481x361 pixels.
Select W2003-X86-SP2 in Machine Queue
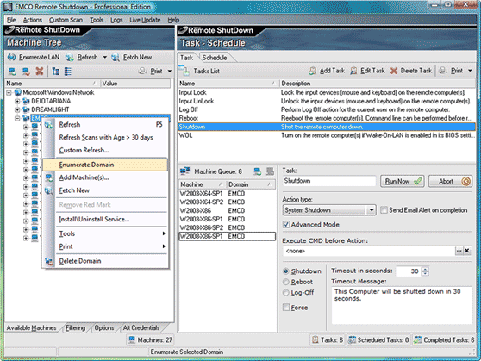point(227,227)
